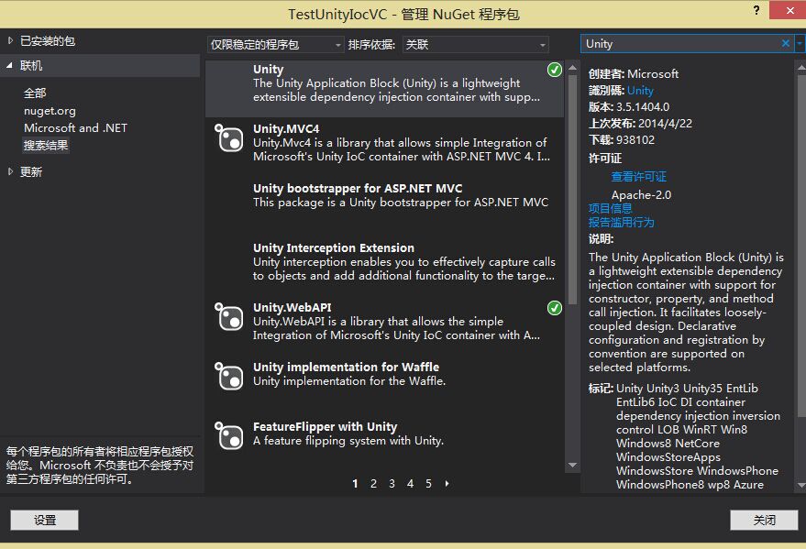
Task: Click the Unity.MVC4 package icon
Action: [x=228, y=138]
